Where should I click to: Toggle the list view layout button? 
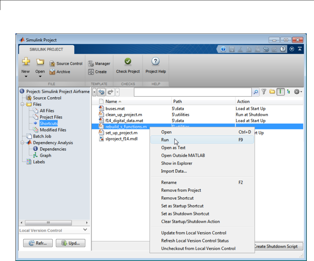coord(280,92)
